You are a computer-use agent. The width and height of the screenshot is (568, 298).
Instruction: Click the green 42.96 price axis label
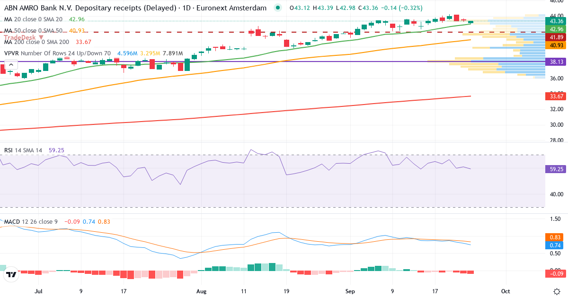point(556,29)
